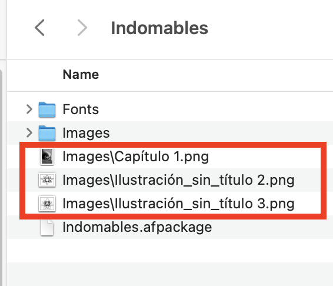Screen dimensions: 333x286
Task: Select the Indomables.afpackage document icon
Action: point(47,228)
